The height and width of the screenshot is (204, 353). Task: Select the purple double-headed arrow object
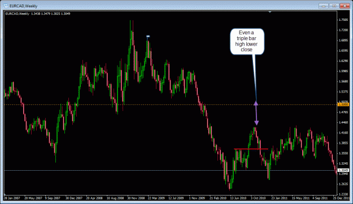point(256,113)
